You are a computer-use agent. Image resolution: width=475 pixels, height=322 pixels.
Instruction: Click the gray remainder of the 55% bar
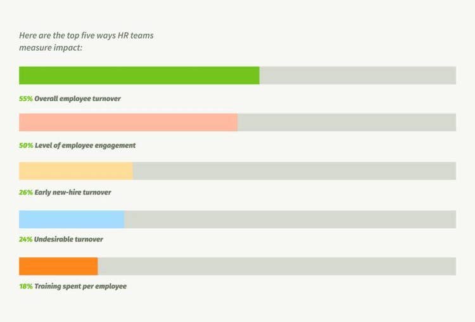pos(358,75)
